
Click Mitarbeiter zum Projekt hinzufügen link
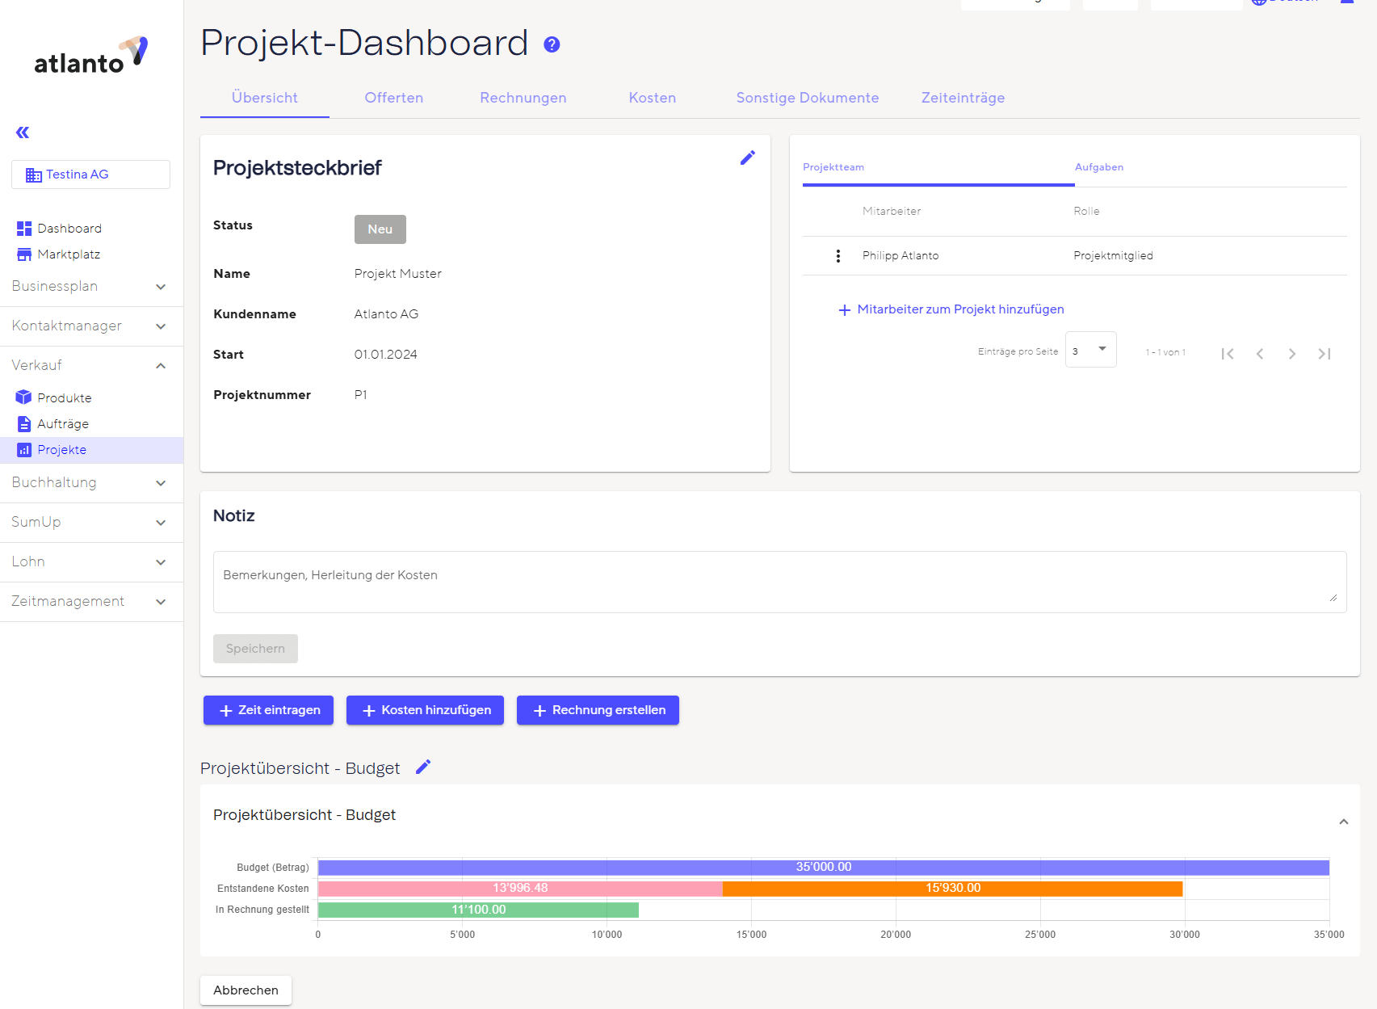click(x=951, y=309)
